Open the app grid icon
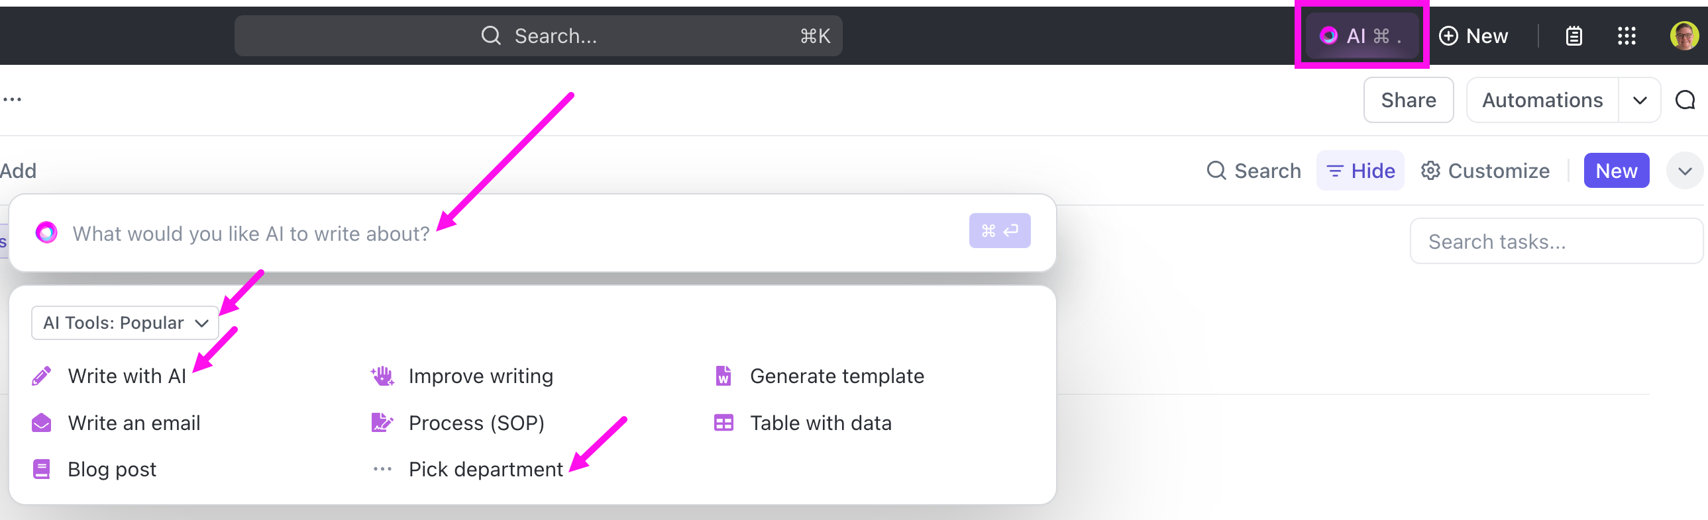The width and height of the screenshot is (1708, 520). (1627, 36)
